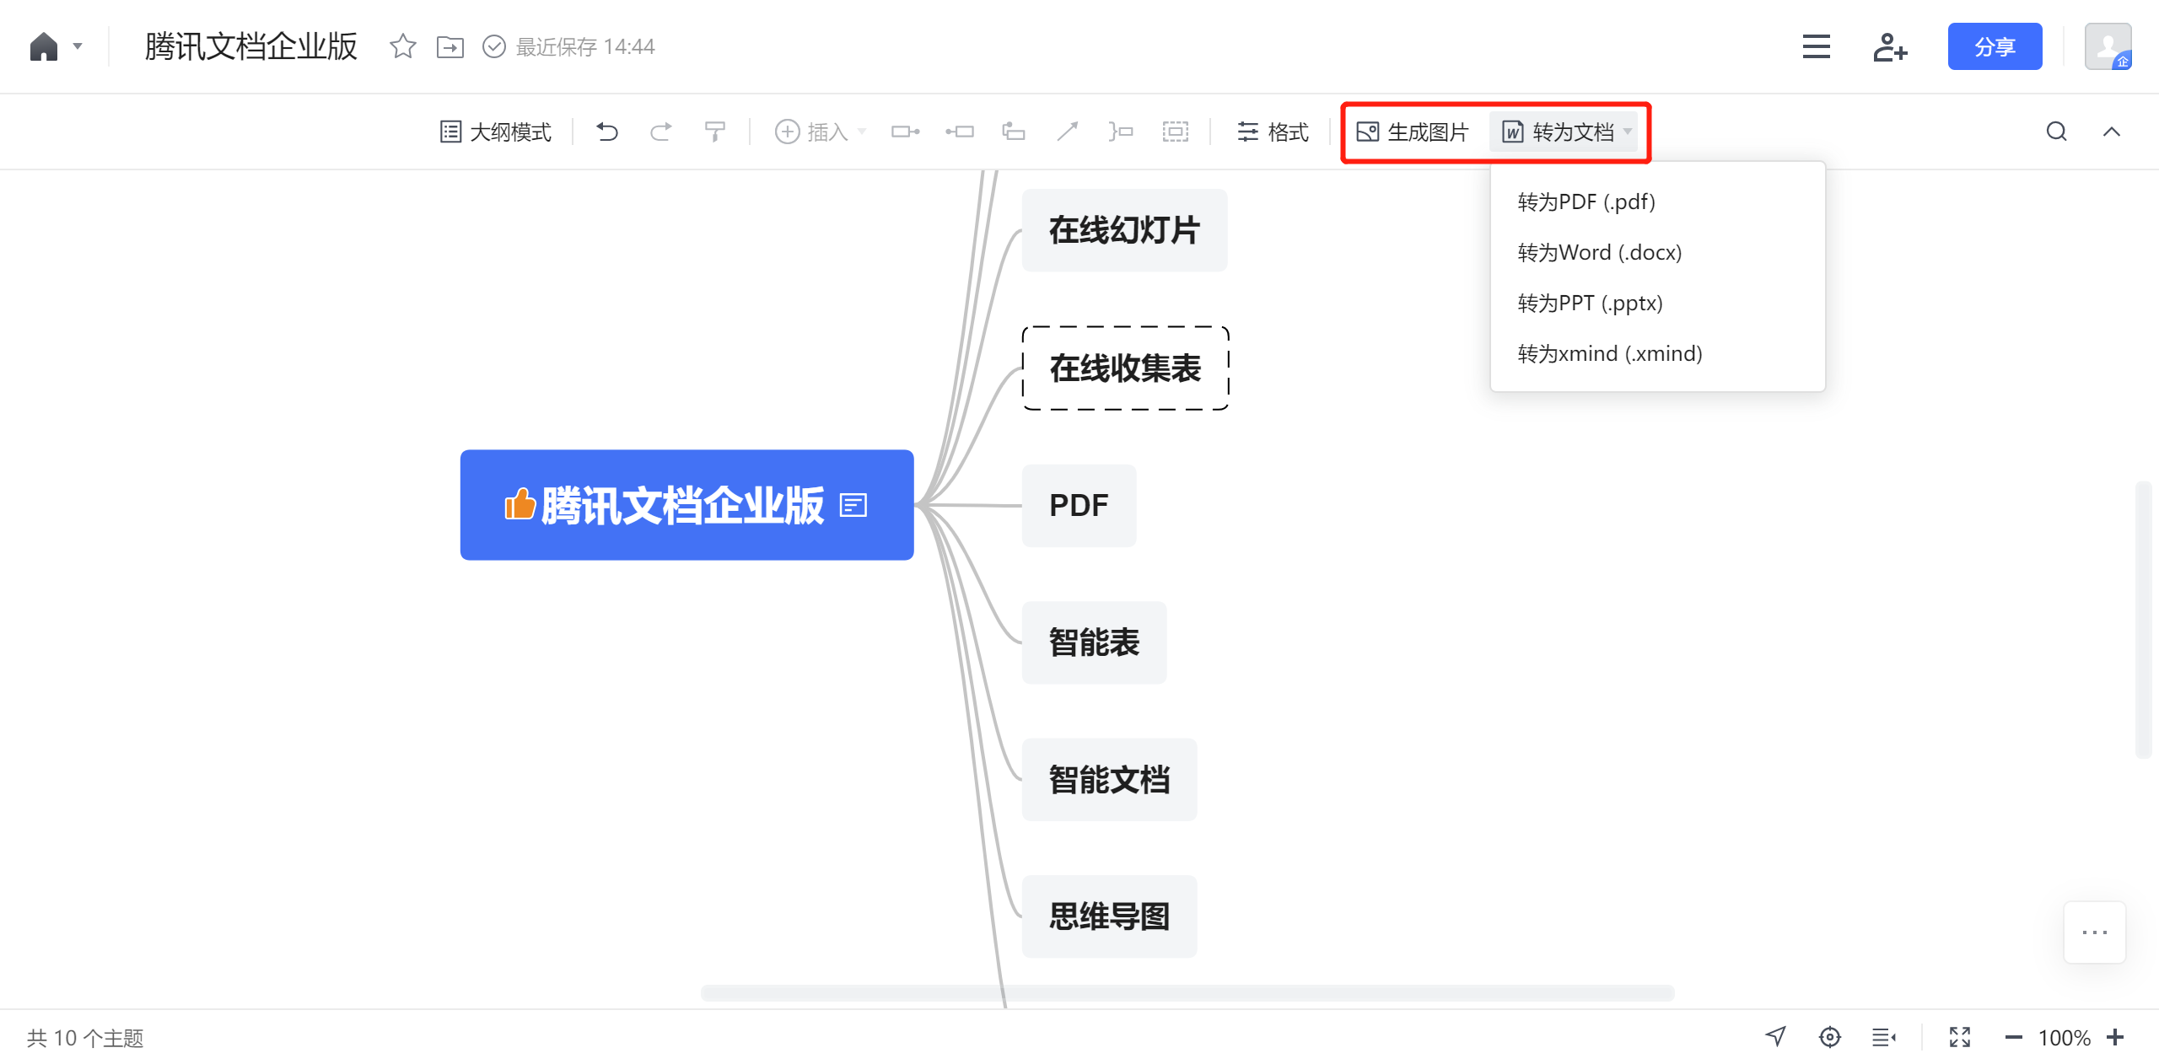Click the star favorite icon

(x=402, y=46)
